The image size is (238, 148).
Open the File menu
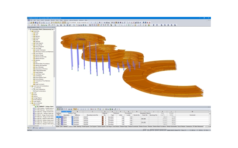click(32, 20)
